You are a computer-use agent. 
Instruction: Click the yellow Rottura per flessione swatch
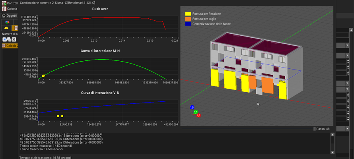click(x=188, y=14)
